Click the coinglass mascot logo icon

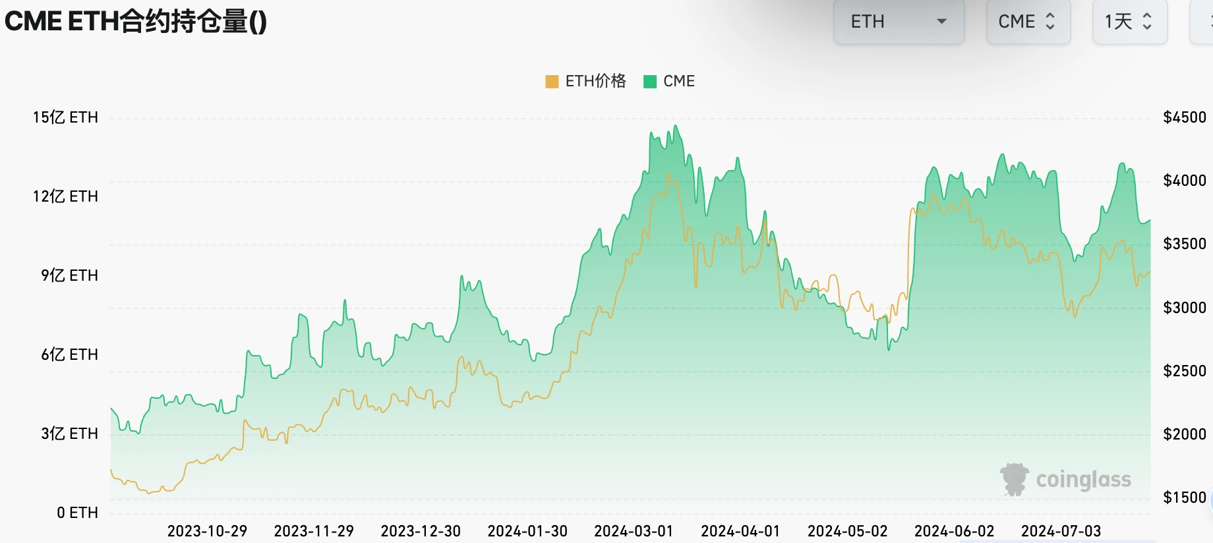[1015, 479]
